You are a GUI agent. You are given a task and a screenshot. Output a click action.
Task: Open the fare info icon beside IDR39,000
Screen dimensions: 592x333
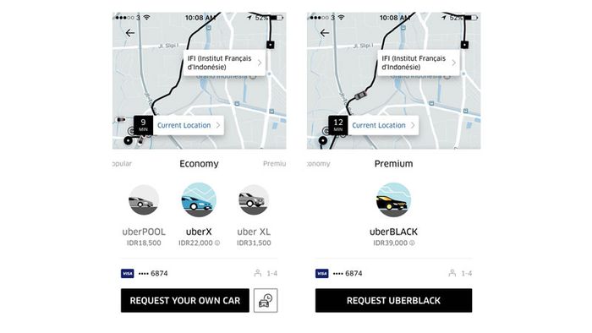click(413, 243)
